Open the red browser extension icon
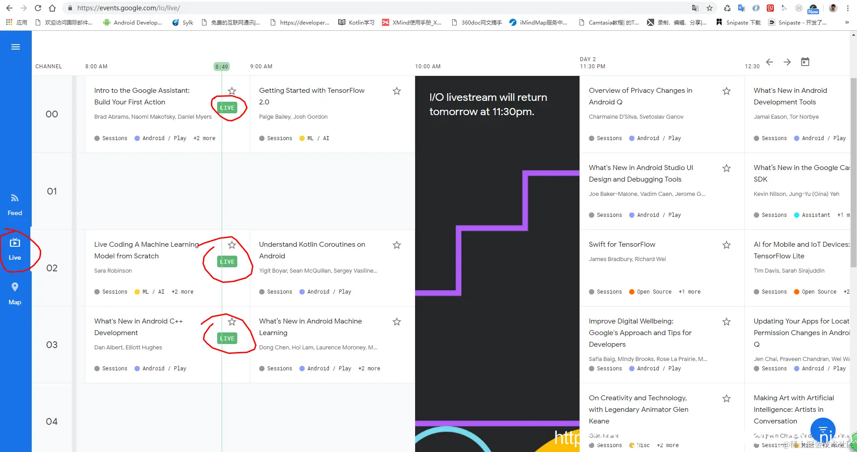The height and width of the screenshot is (452, 857). [770, 8]
